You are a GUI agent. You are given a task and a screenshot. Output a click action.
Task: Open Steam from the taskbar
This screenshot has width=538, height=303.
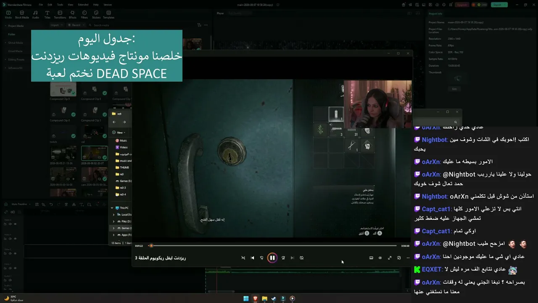tap(274, 298)
